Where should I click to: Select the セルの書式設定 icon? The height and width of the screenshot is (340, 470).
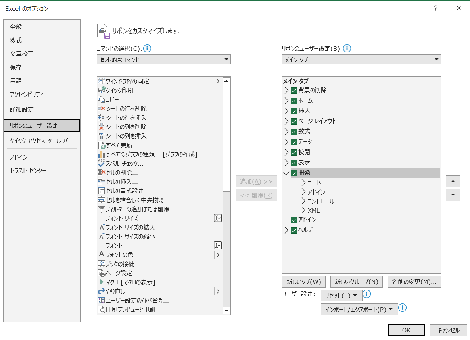tap(101, 191)
